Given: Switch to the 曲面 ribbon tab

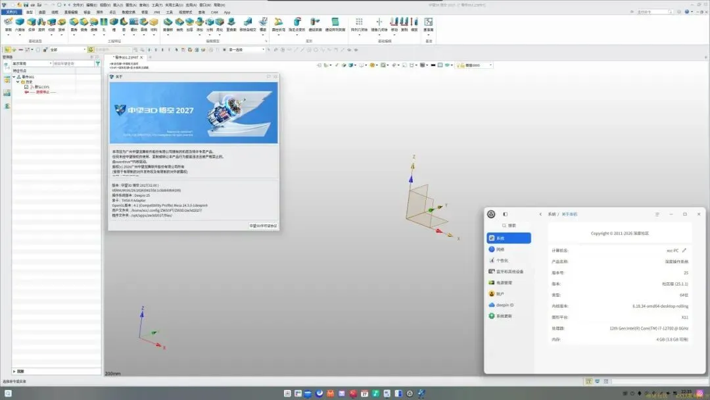Looking at the screenshot, I should point(42,12).
